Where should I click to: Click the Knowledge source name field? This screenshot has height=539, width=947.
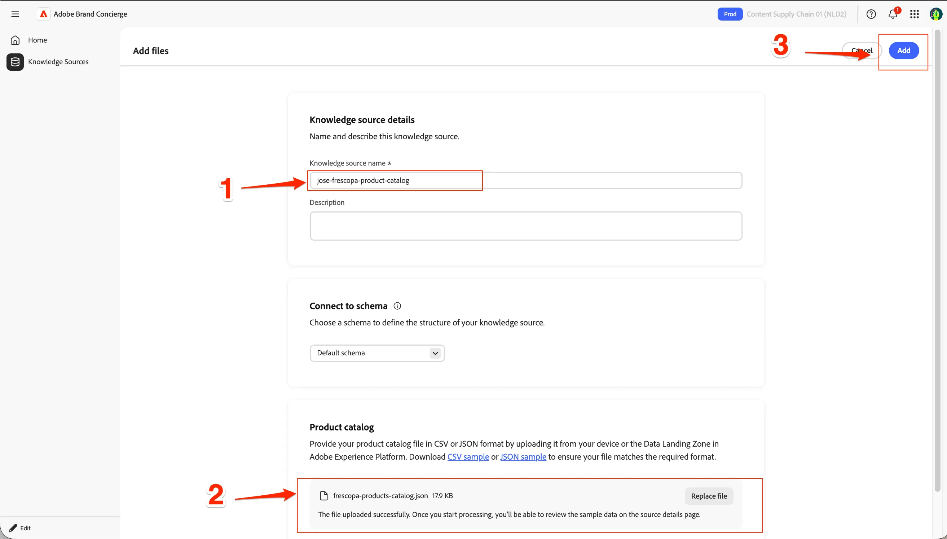tap(526, 180)
